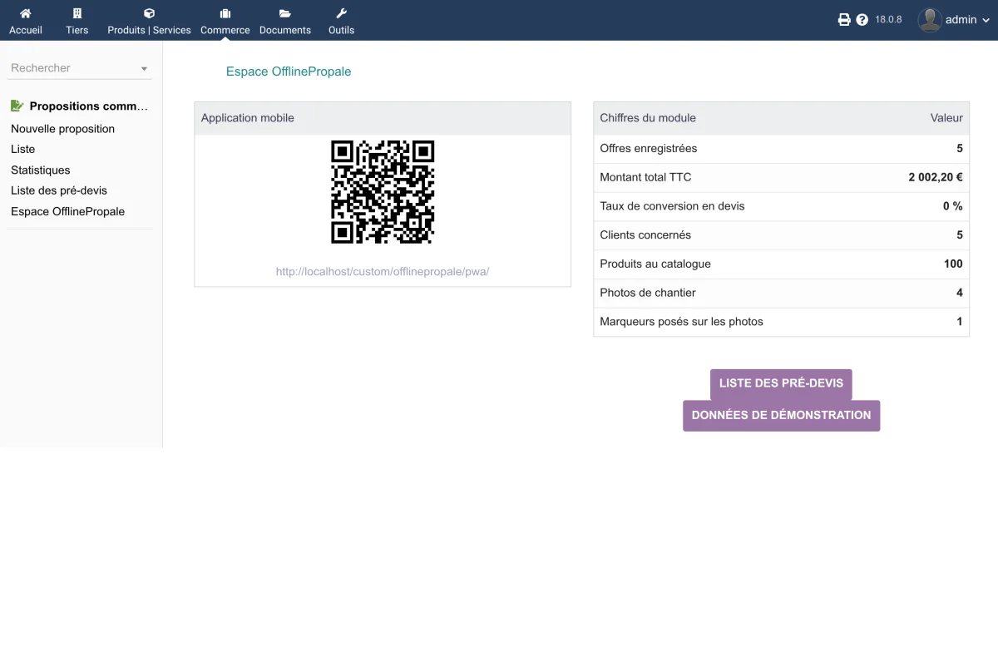Click the Application mobile panel header
The width and height of the screenshot is (998, 671).
[383, 118]
